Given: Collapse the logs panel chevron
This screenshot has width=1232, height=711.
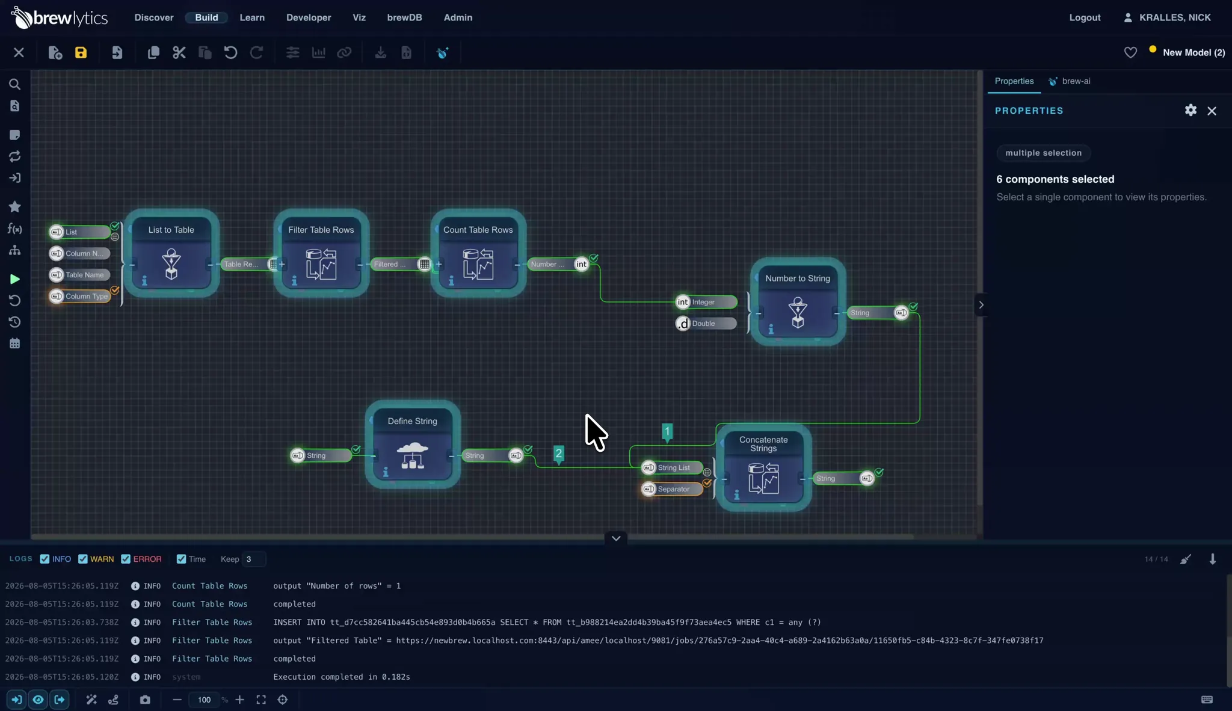Looking at the screenshot, I should 616,538.
